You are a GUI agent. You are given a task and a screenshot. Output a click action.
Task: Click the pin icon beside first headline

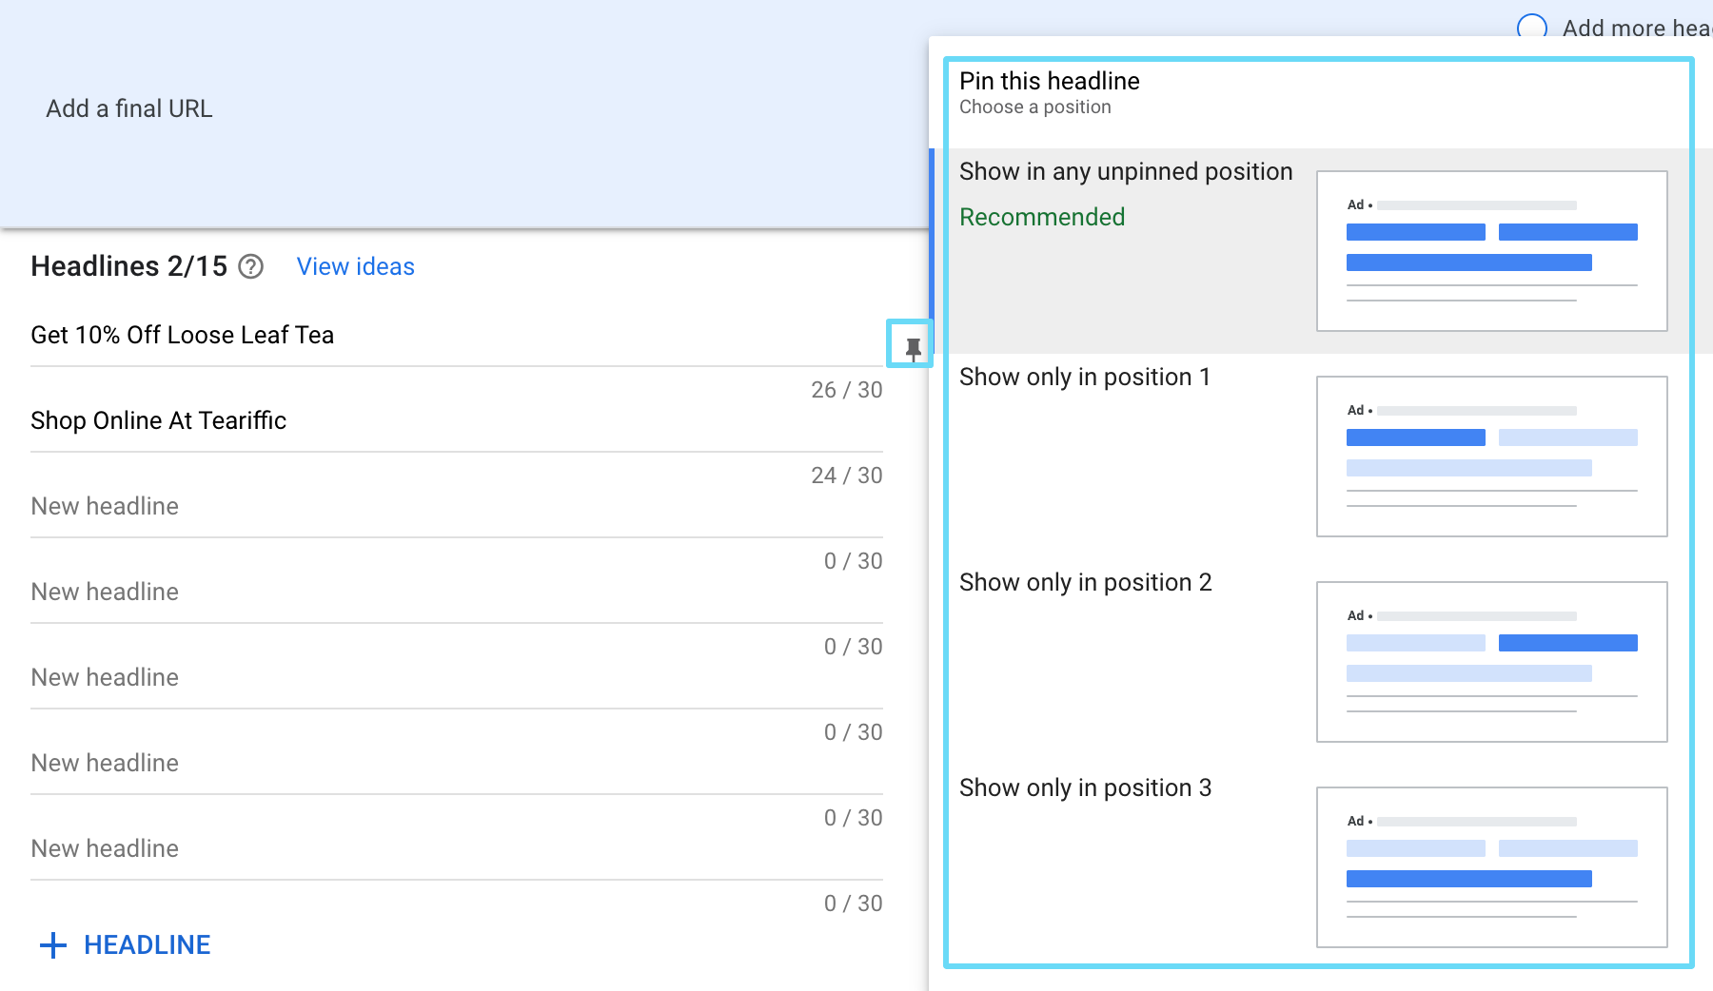913,348
